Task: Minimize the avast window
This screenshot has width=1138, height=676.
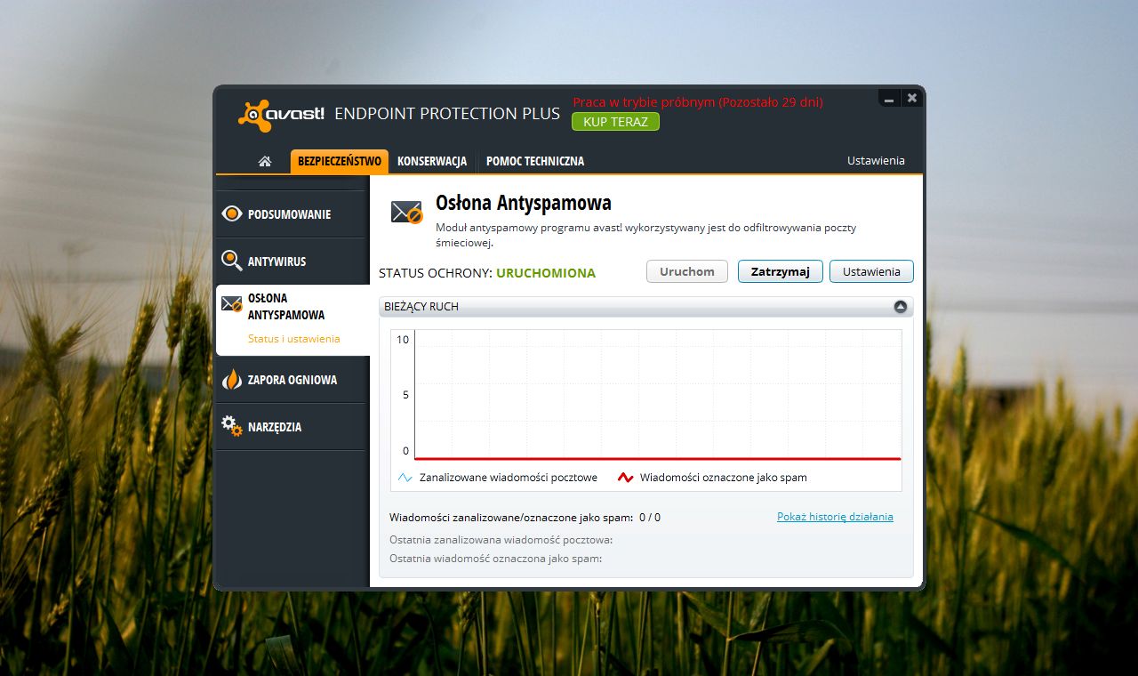Action: [889, 99]
